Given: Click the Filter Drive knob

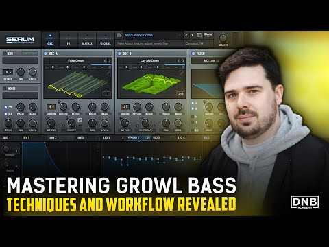Looking at the screenshot, I should click(x=209, y=123).
